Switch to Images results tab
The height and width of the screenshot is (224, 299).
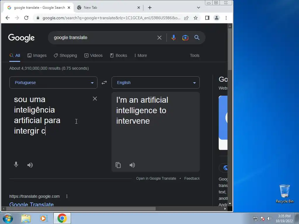37,55
